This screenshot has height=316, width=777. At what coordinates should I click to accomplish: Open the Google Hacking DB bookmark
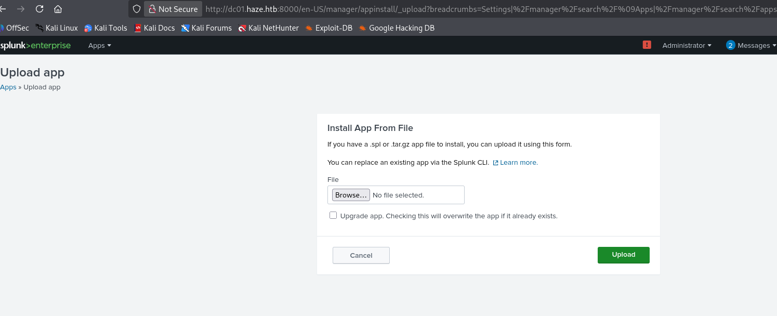click(396, 28)
